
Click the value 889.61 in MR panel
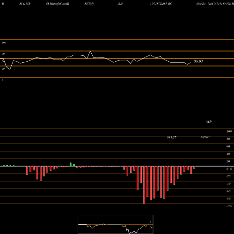pyautogui.click(x=205, y=137)
